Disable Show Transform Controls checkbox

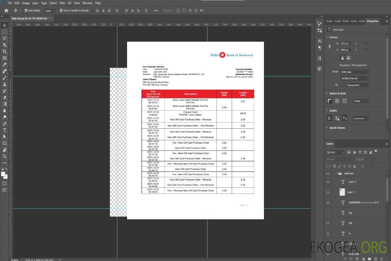61,11
